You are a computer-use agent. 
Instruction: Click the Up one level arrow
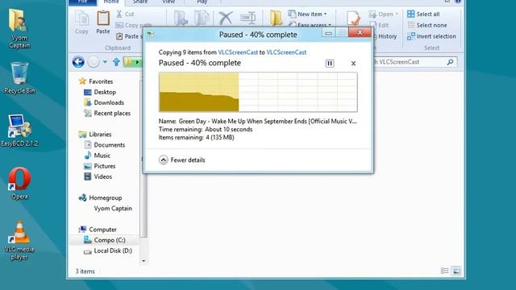click(x=116, y=62)
